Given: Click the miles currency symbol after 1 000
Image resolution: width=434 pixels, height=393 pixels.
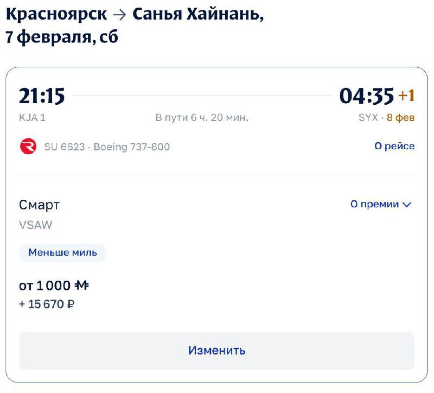Looking at the screenshot, I should (81, 286).
